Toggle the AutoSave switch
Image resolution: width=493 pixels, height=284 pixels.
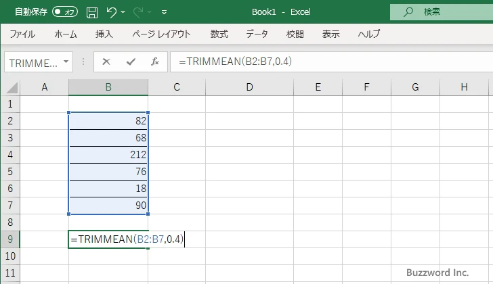pos(65,12)
